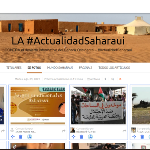
Task: Click the rightmost card's sharer avatar
Action: pos(134,130)
